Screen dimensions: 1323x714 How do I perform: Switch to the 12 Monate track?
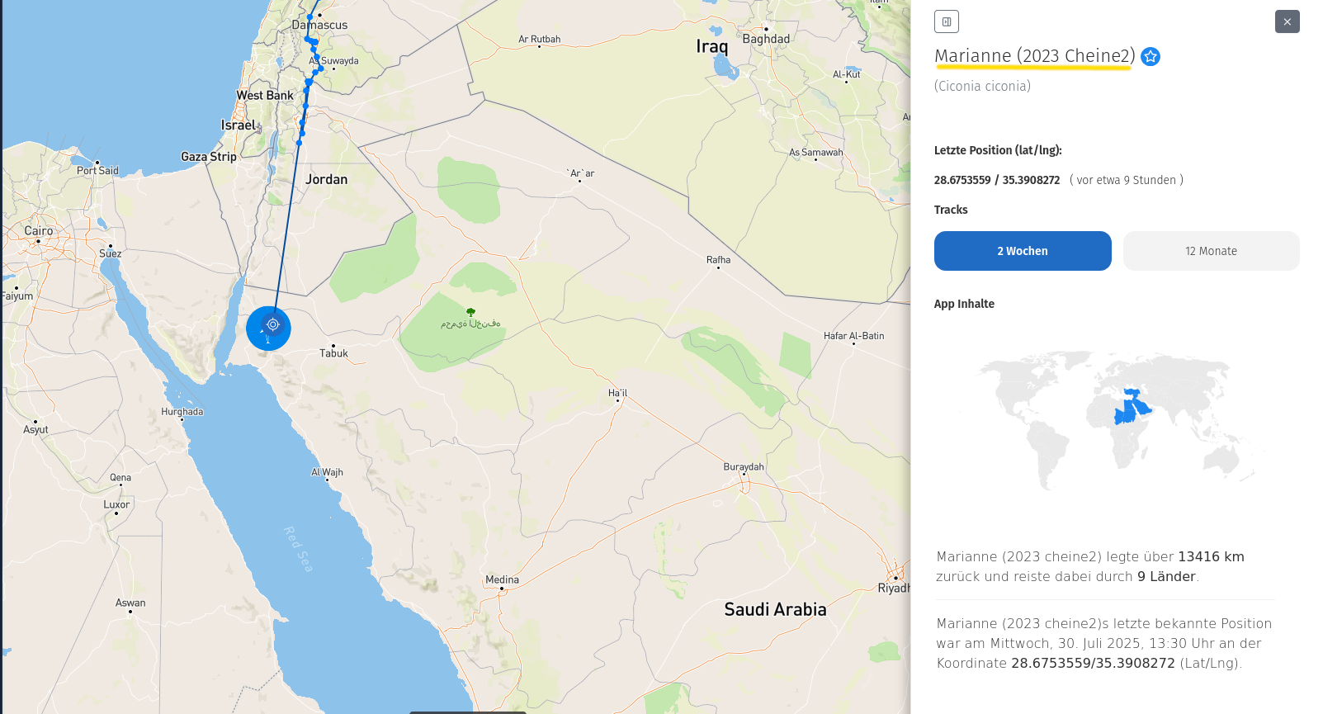1211,251
